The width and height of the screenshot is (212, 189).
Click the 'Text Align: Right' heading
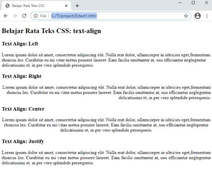22,76
